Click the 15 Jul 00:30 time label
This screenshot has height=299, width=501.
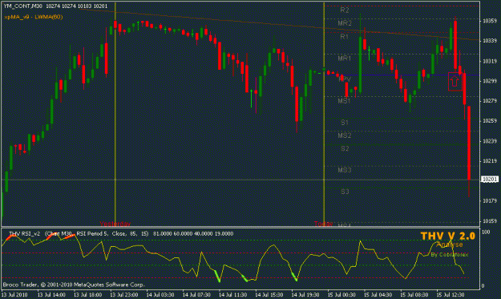(x=341, y=294)
